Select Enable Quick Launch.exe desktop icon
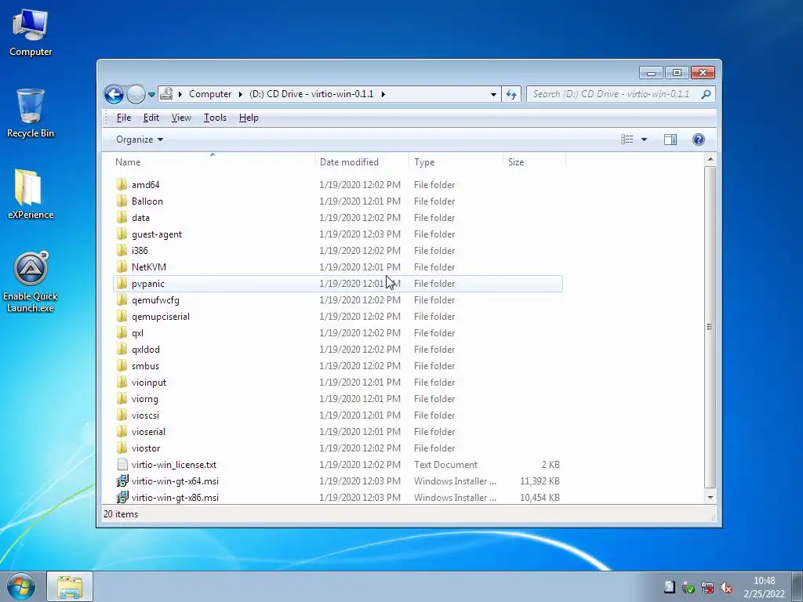Screen dimensions: 803x602 point(31,281)
